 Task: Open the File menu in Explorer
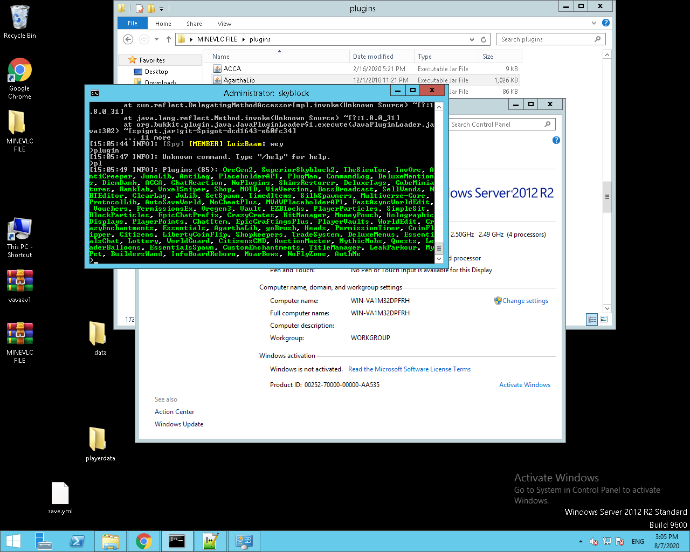[133, 23]
